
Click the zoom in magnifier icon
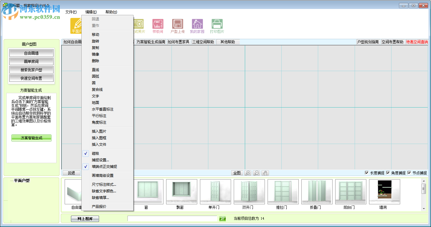tap(248, 173)
